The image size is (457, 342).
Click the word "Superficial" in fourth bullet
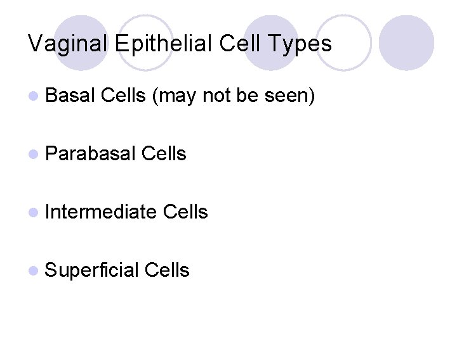92,270
